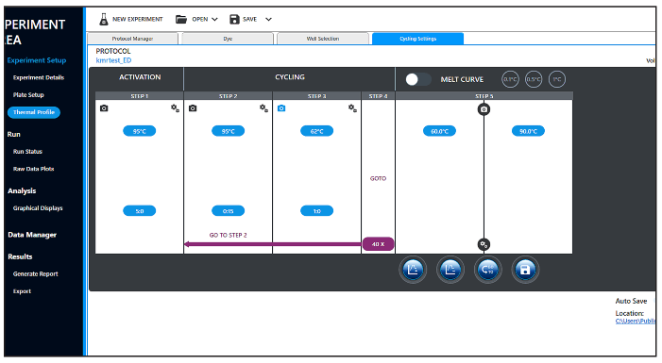Open the Auto Save location path link
The height and width of the screenshot is (363, 662).
point(636,322)
